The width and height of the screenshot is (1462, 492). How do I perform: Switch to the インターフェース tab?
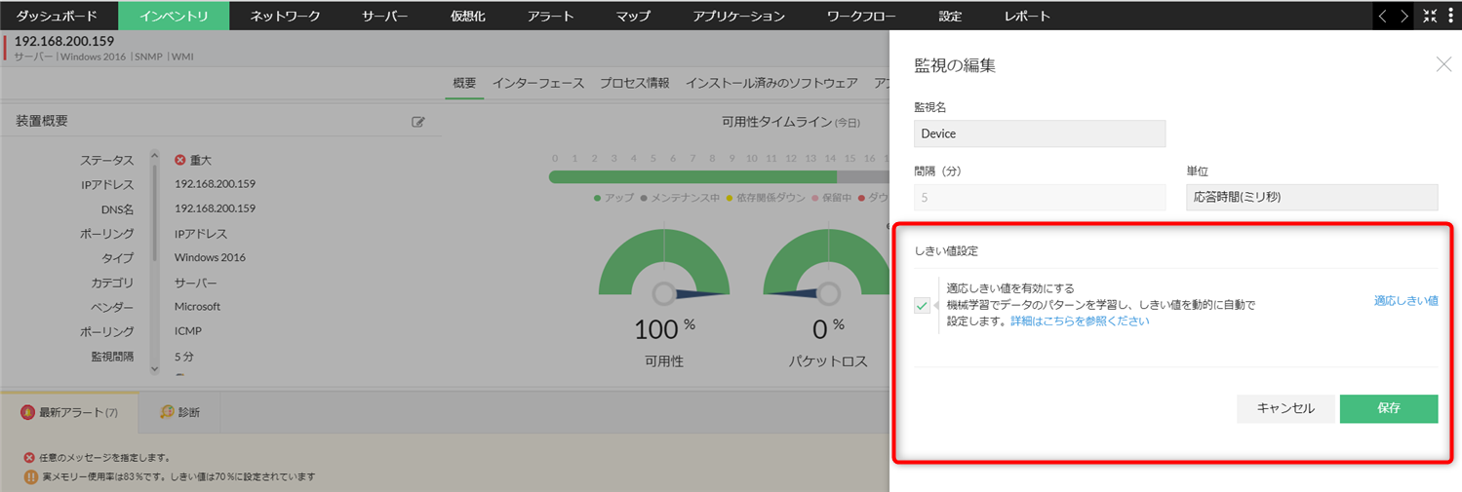(x=538, y=83)
